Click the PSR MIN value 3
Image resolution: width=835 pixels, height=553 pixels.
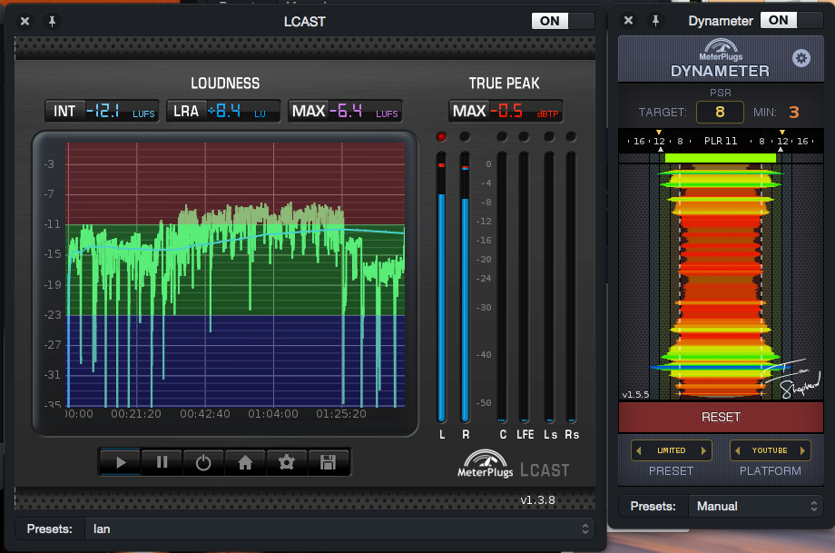tap(793, 112)
